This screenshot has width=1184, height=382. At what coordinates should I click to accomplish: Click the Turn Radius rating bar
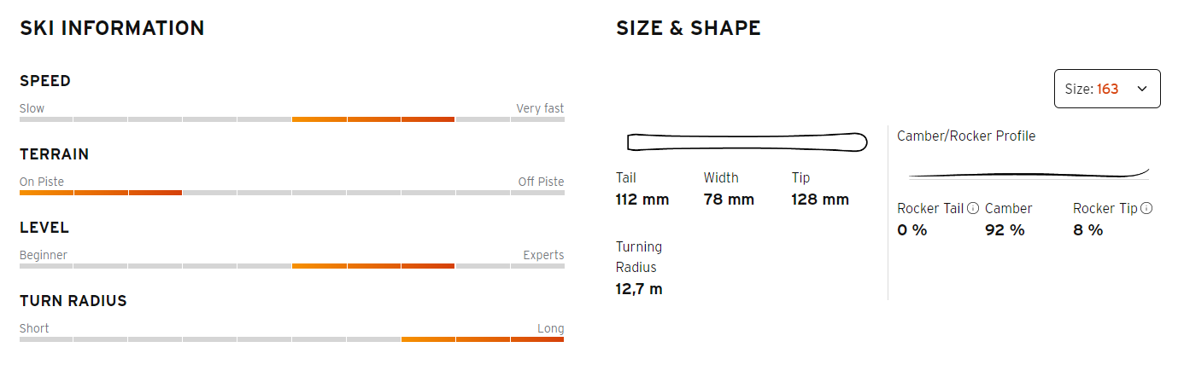[291, 339]
